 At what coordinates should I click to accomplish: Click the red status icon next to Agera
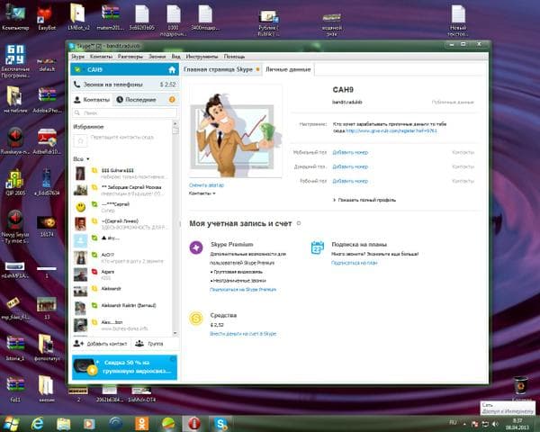(94, 272)
